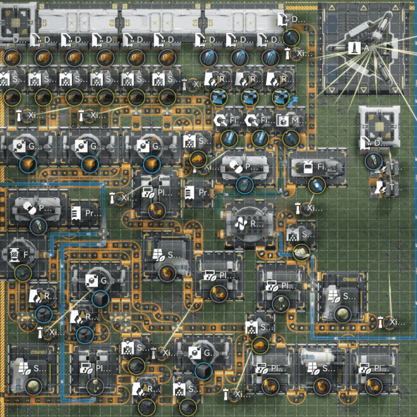The width and height of the screenshot is (417, 417).
Task: Select the bottom G... grinder beside orange-flower planter
Action: (203, 353)
